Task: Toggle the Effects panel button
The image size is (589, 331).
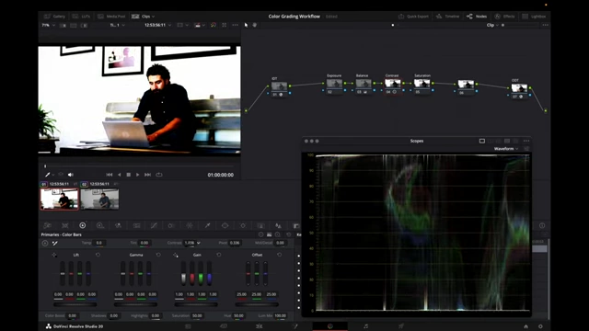Action: (x=504, y=17)
